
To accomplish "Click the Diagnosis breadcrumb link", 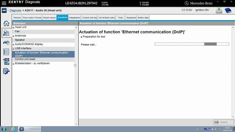I will (x=15, y=11).
